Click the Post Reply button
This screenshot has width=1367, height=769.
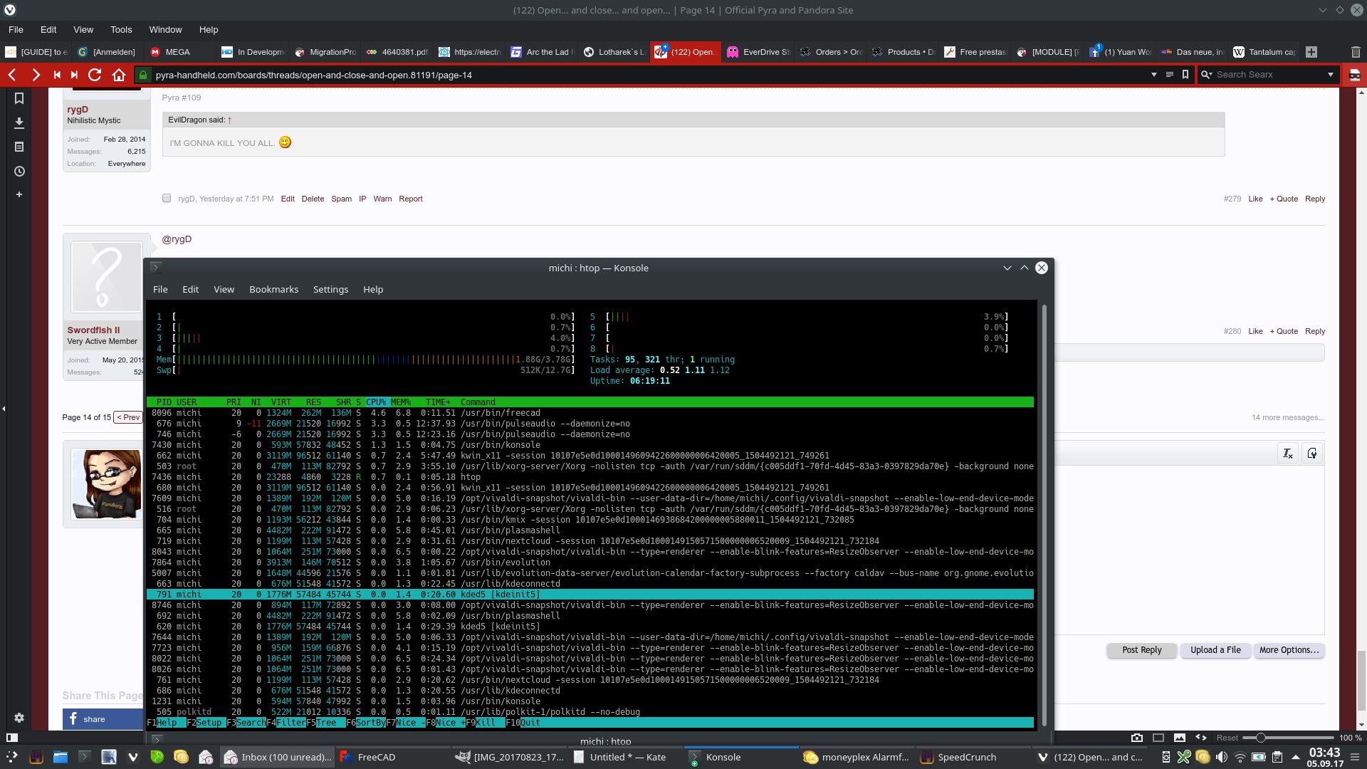1141,650
